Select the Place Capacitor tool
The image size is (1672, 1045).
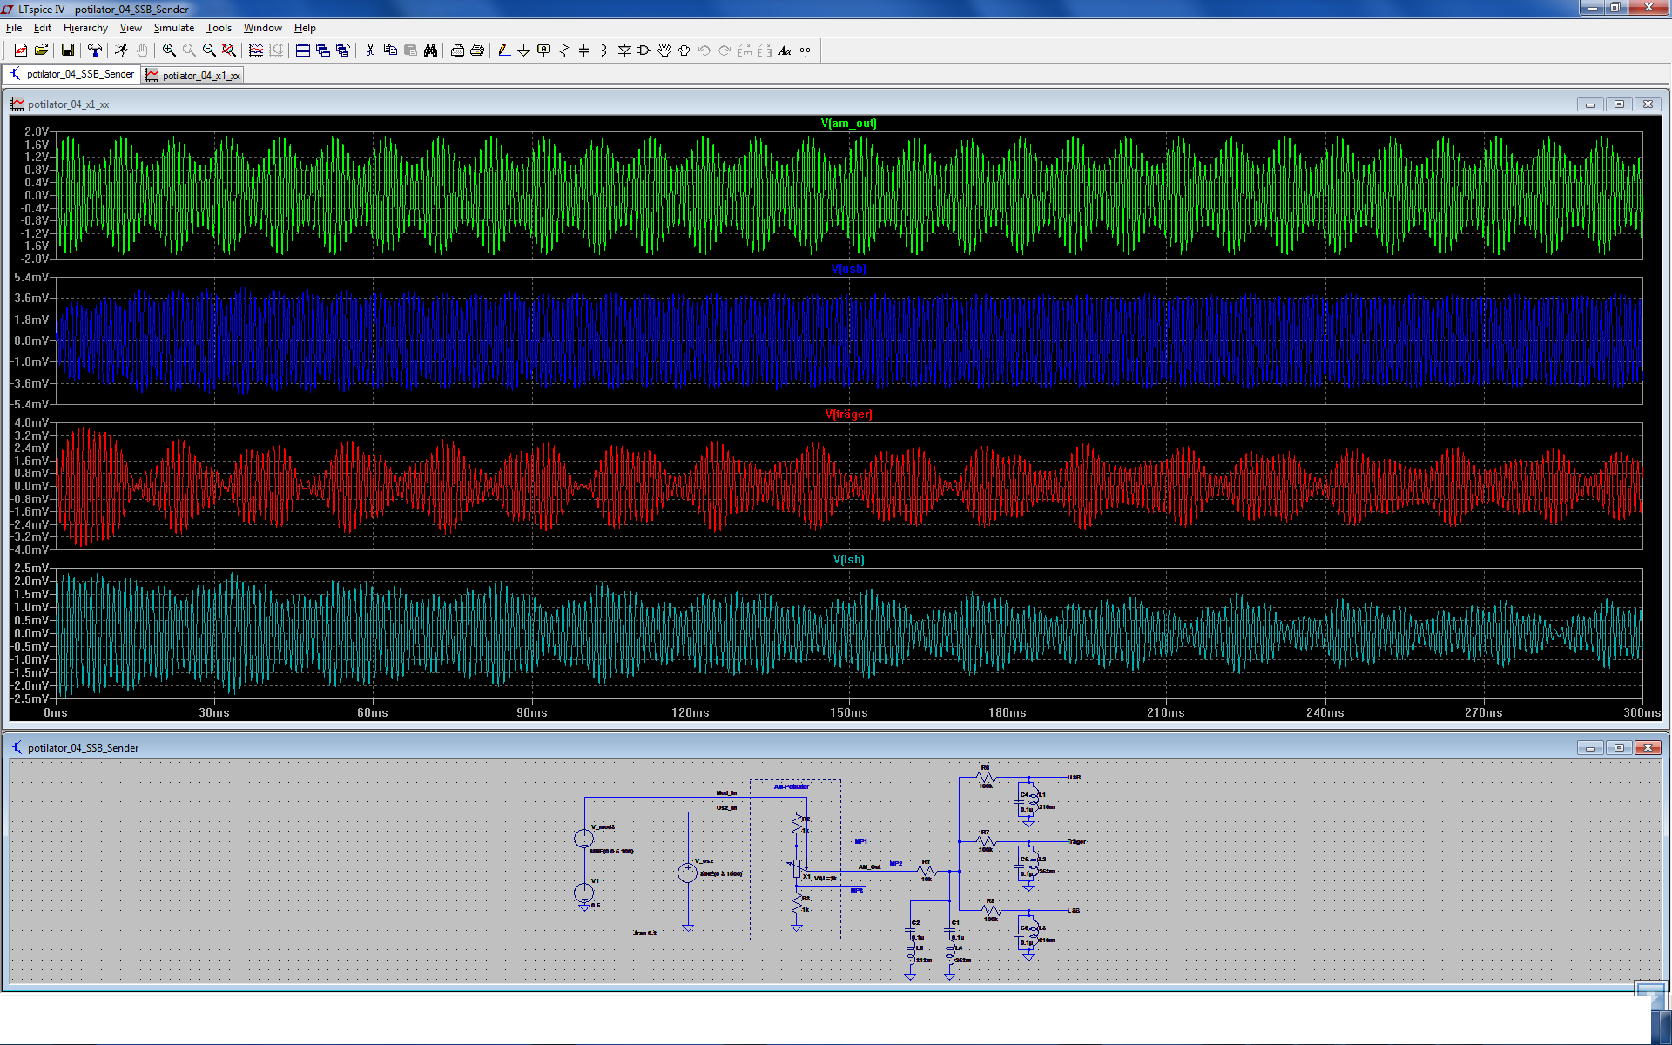(584, 51)
